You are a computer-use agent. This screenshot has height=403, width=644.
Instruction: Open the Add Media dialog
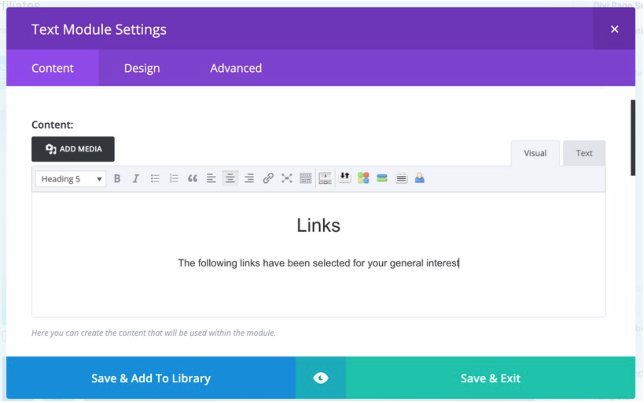tap(73, 149)
